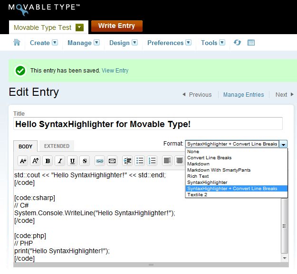
Task: Click the Preferences menu label
Action: (165, 43)
